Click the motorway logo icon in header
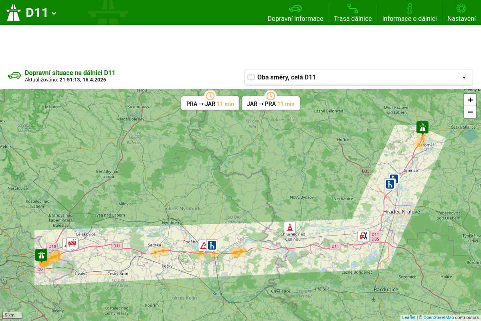481x321 pixels. pyautogui.click(x=13, y=12)
